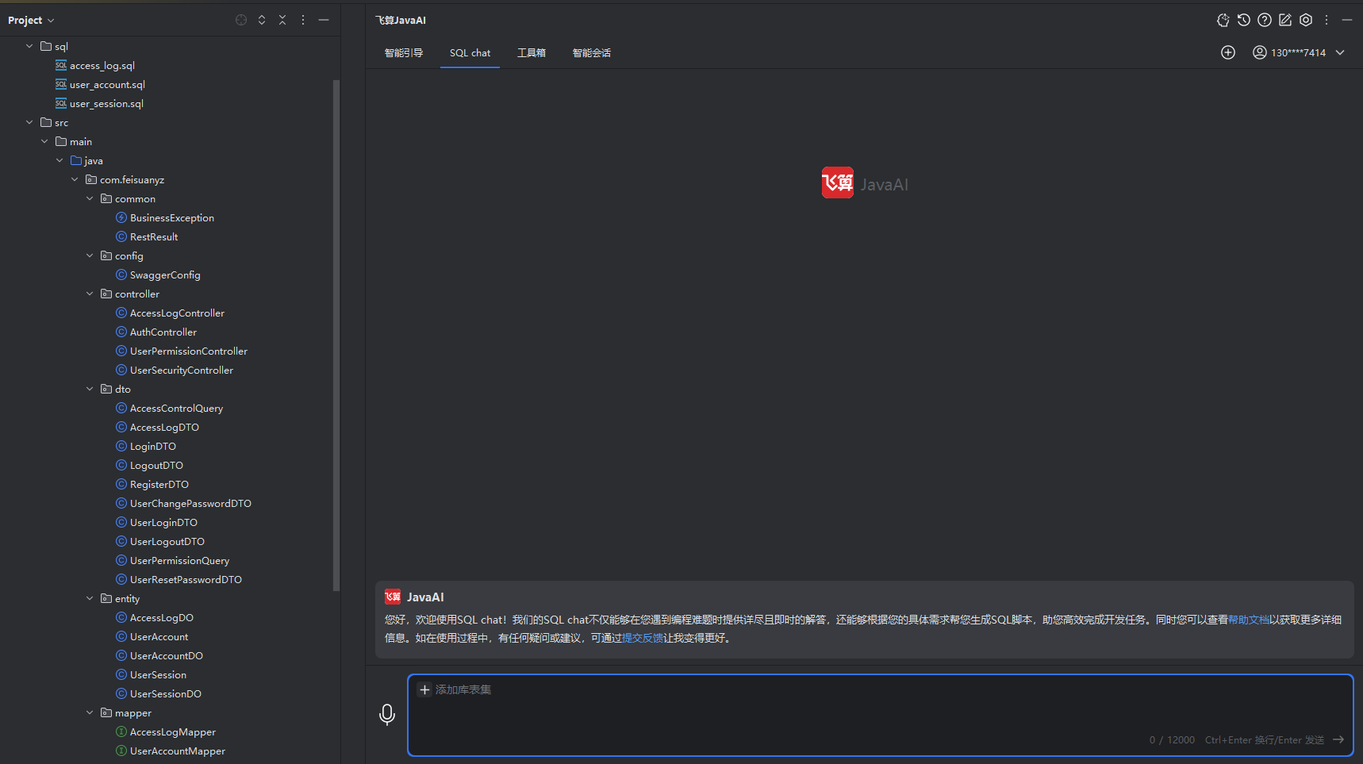Switch to the 智能引导 tab
Screen dimensions: 1363x764
click(404, 53)
